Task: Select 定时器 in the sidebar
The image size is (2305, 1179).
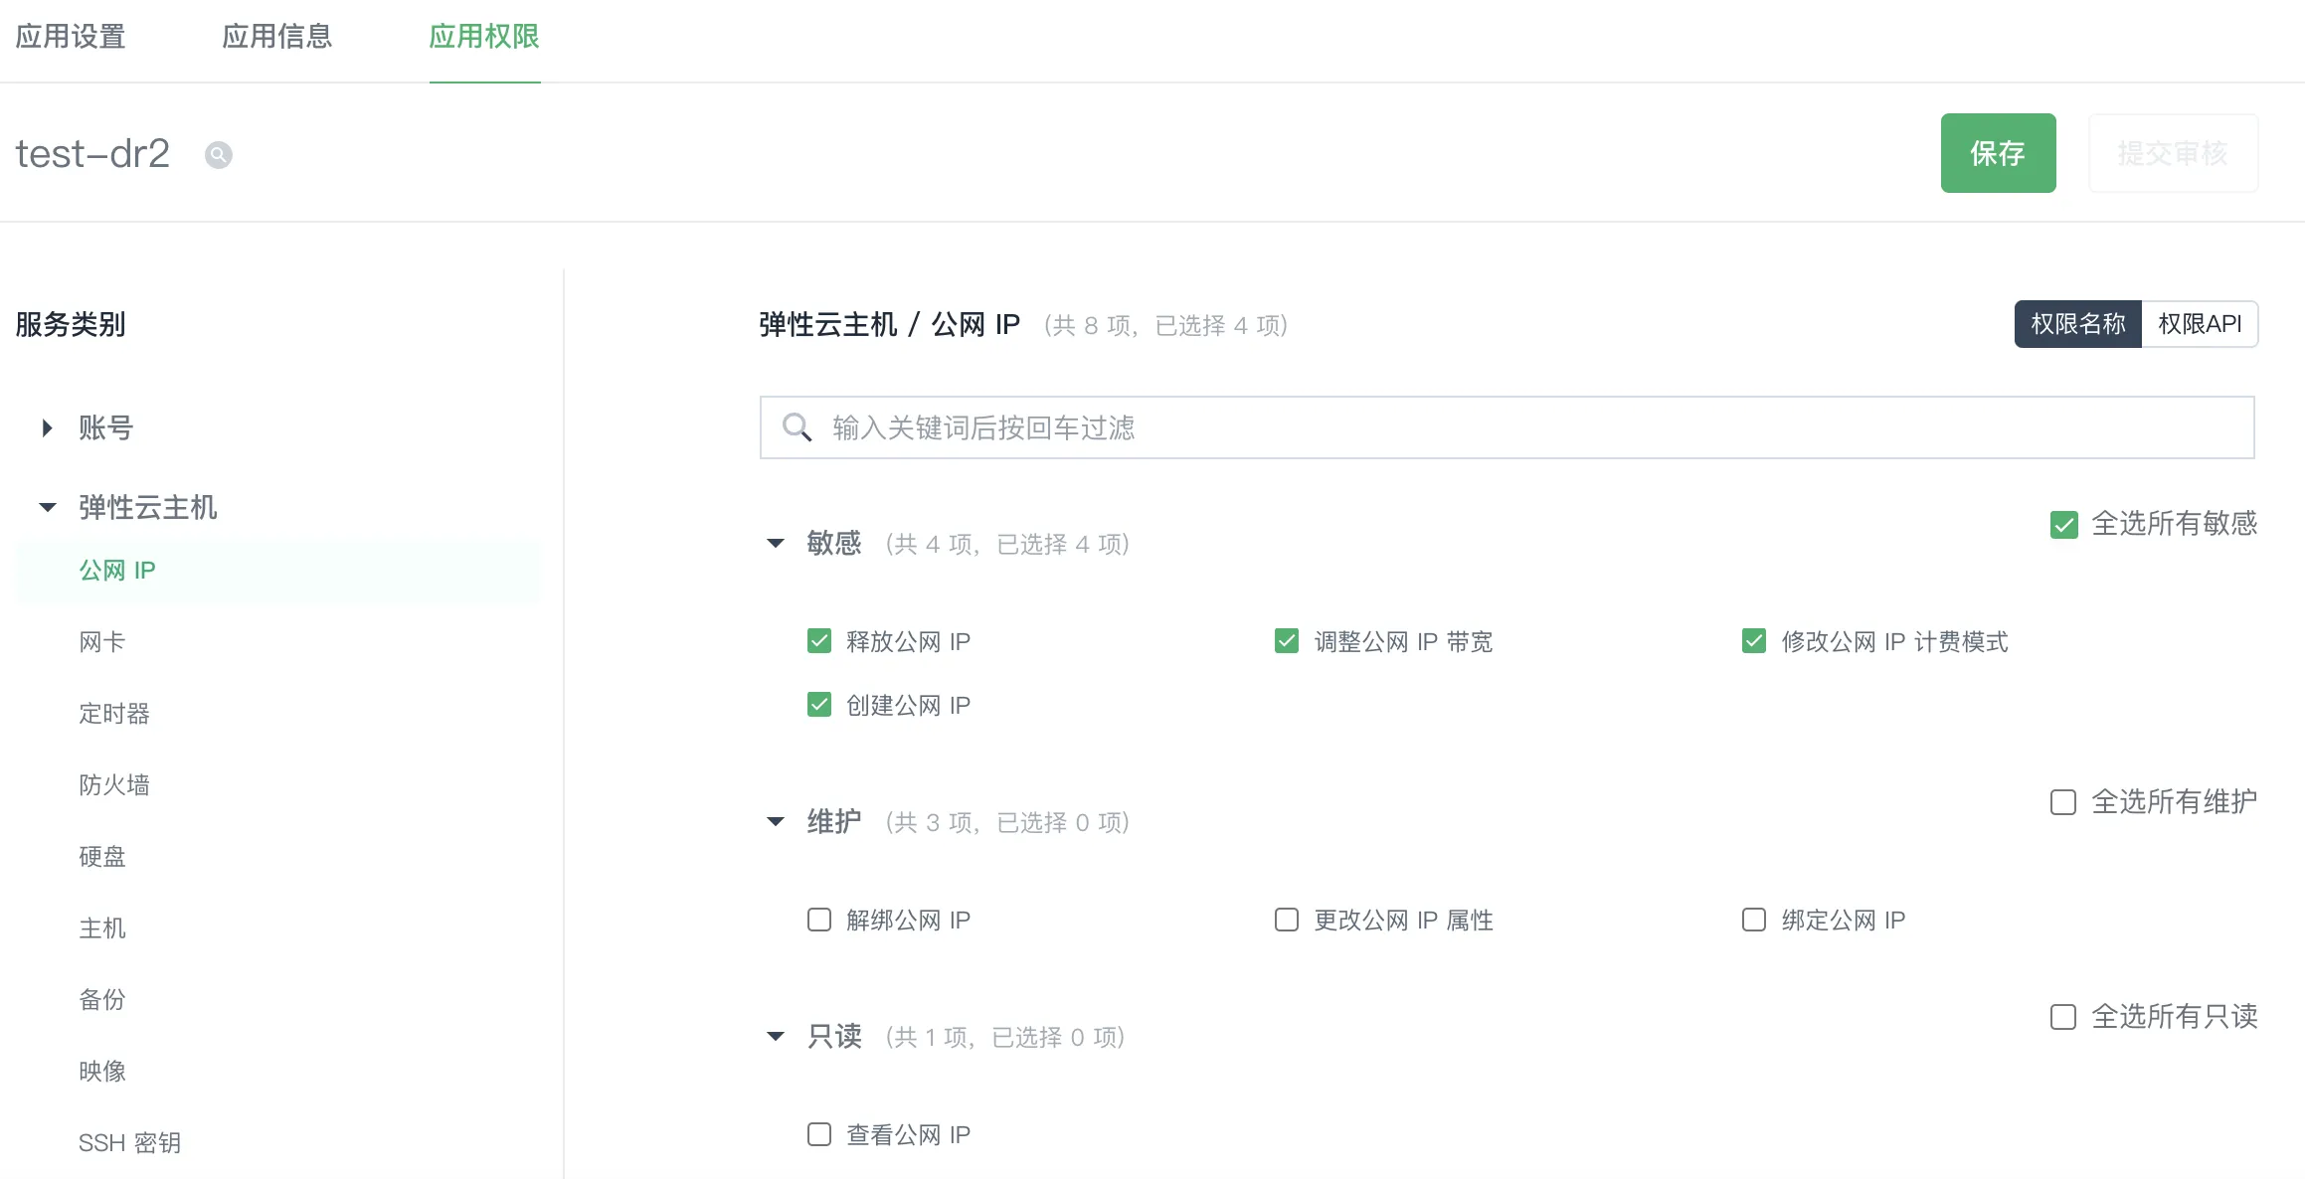Action: pos(114,714)
